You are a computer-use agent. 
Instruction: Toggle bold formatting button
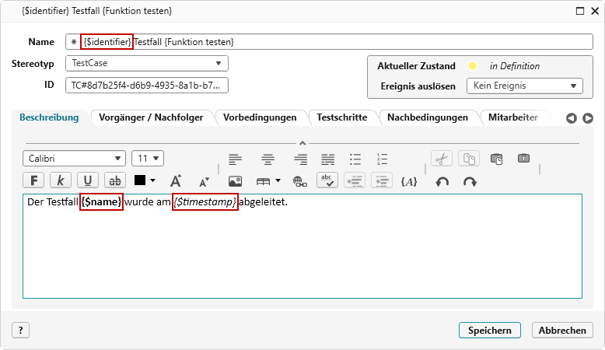34,180
